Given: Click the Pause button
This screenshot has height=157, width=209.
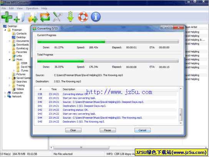Looking at the screenshot, I should click(108, 130).
